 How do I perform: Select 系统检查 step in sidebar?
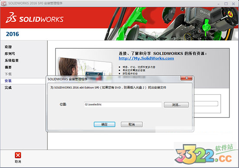pos(12,60)
